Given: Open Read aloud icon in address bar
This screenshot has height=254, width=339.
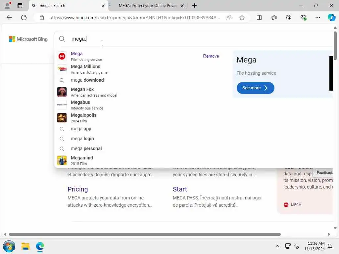Looking at the screenshot, I should [229, 18].
